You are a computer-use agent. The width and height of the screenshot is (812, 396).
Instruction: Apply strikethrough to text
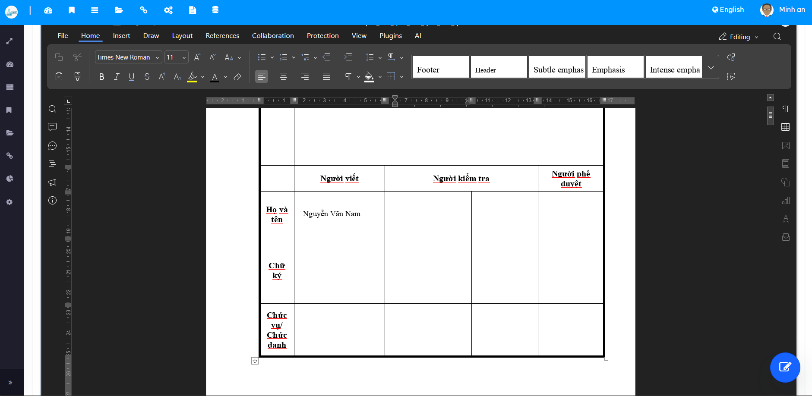(147, 77)
